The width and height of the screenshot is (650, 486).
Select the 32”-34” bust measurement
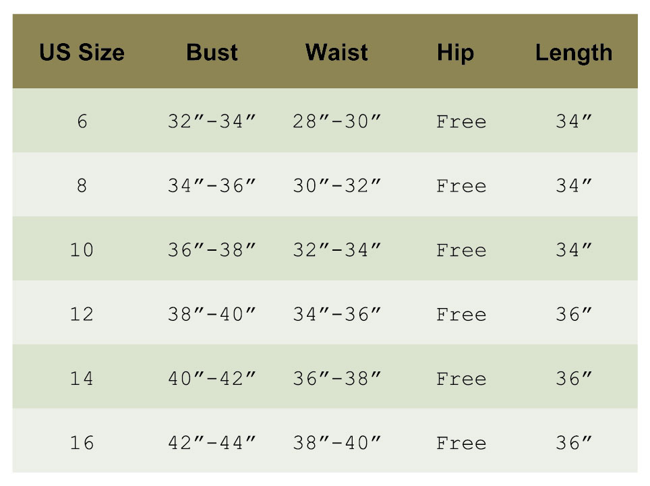pyautogui.click(x=212, y=122)
